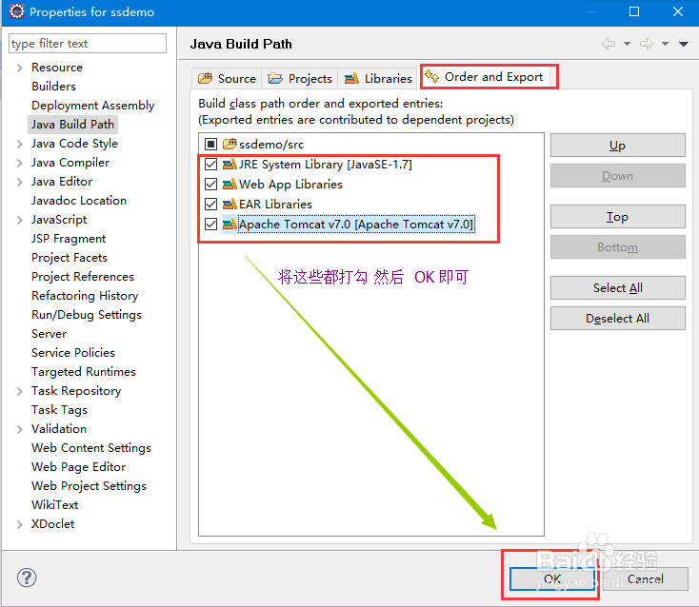Screen dimensions: 699x607
Task: Select Project References in the tree
Action: coord(83,277)
